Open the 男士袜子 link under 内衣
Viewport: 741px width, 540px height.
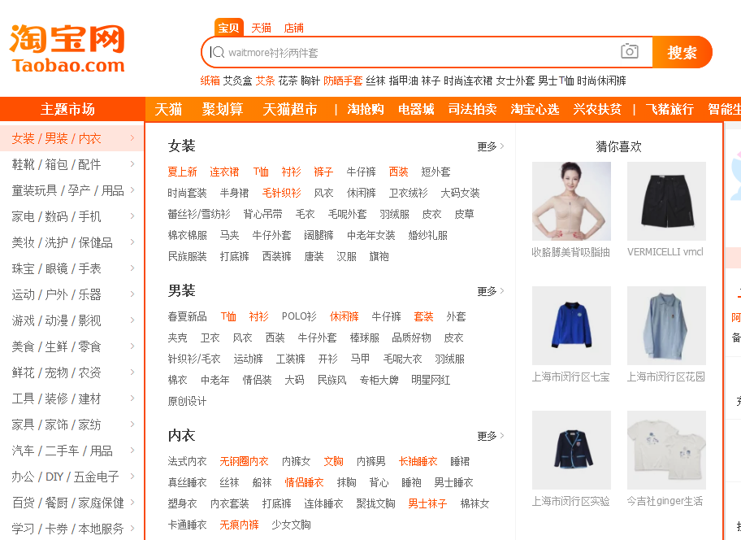pyautogui.click(x=427, y=503)
